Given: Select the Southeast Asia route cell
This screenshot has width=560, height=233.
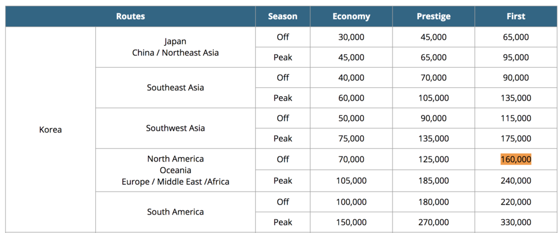Looking at the screenshot, I should 175,88.
